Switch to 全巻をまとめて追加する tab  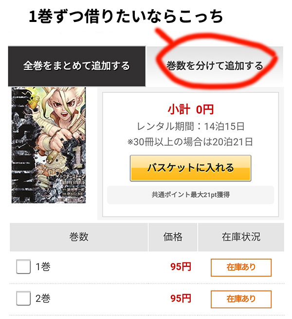click(77, 66)
